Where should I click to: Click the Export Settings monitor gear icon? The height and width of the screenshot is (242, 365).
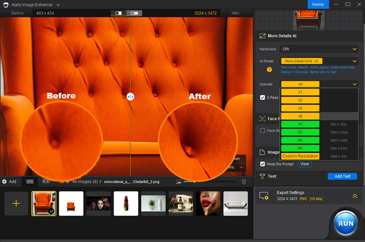point(264,196)
